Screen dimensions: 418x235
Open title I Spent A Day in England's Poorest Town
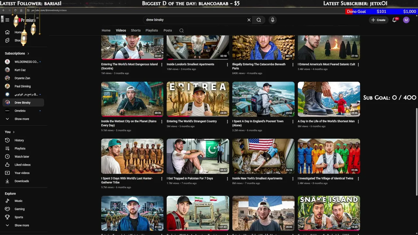pyautogui.click(x=258, y=123)
